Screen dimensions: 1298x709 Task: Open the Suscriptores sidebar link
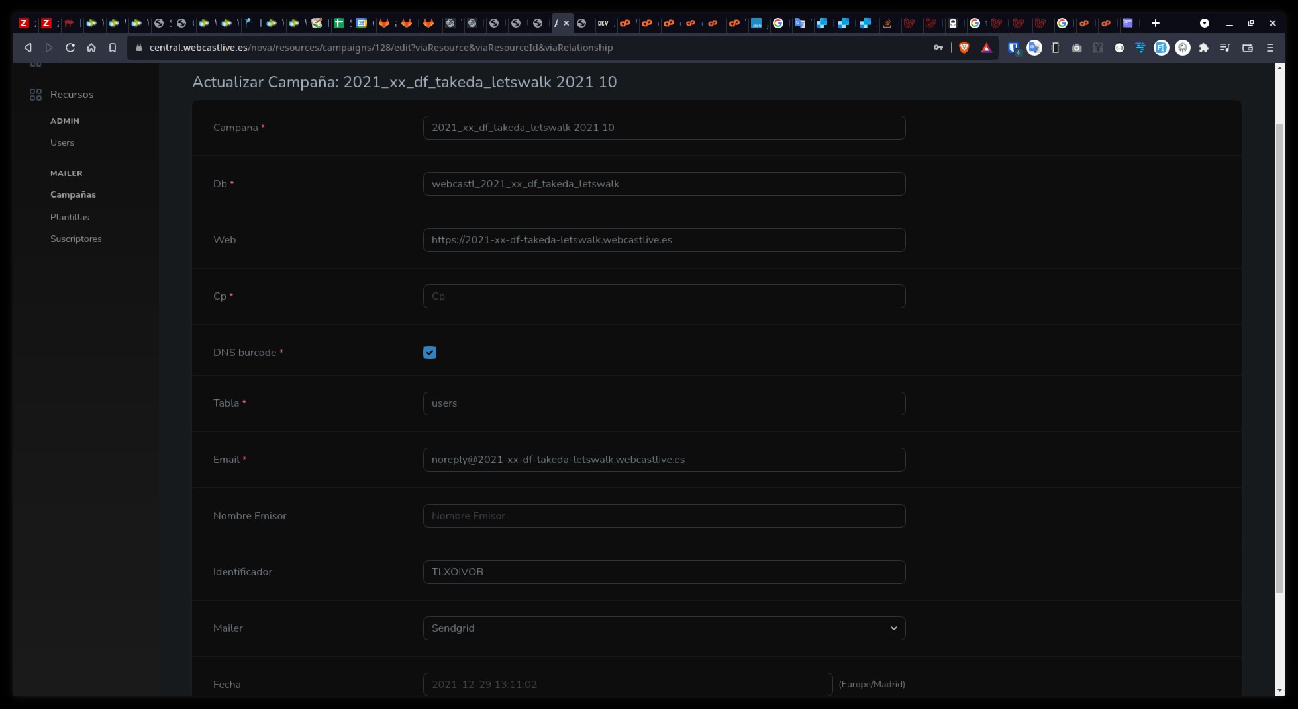point(75,239)
